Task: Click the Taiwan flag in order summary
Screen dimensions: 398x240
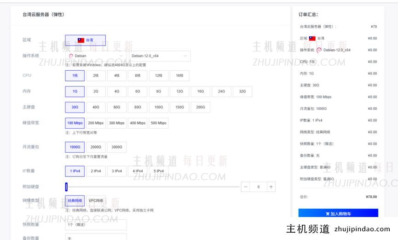Action: pos(312,38)
